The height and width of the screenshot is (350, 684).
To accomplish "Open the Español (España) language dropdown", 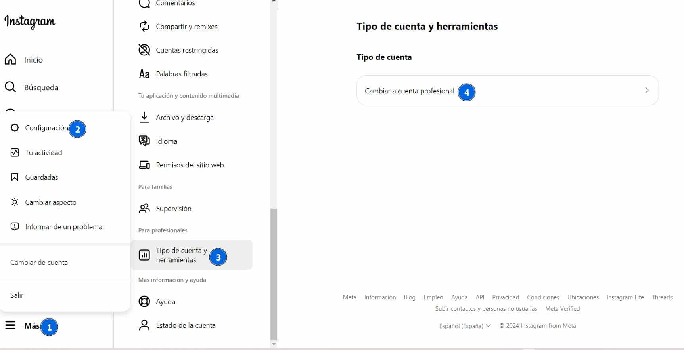I will pos(465,326).
